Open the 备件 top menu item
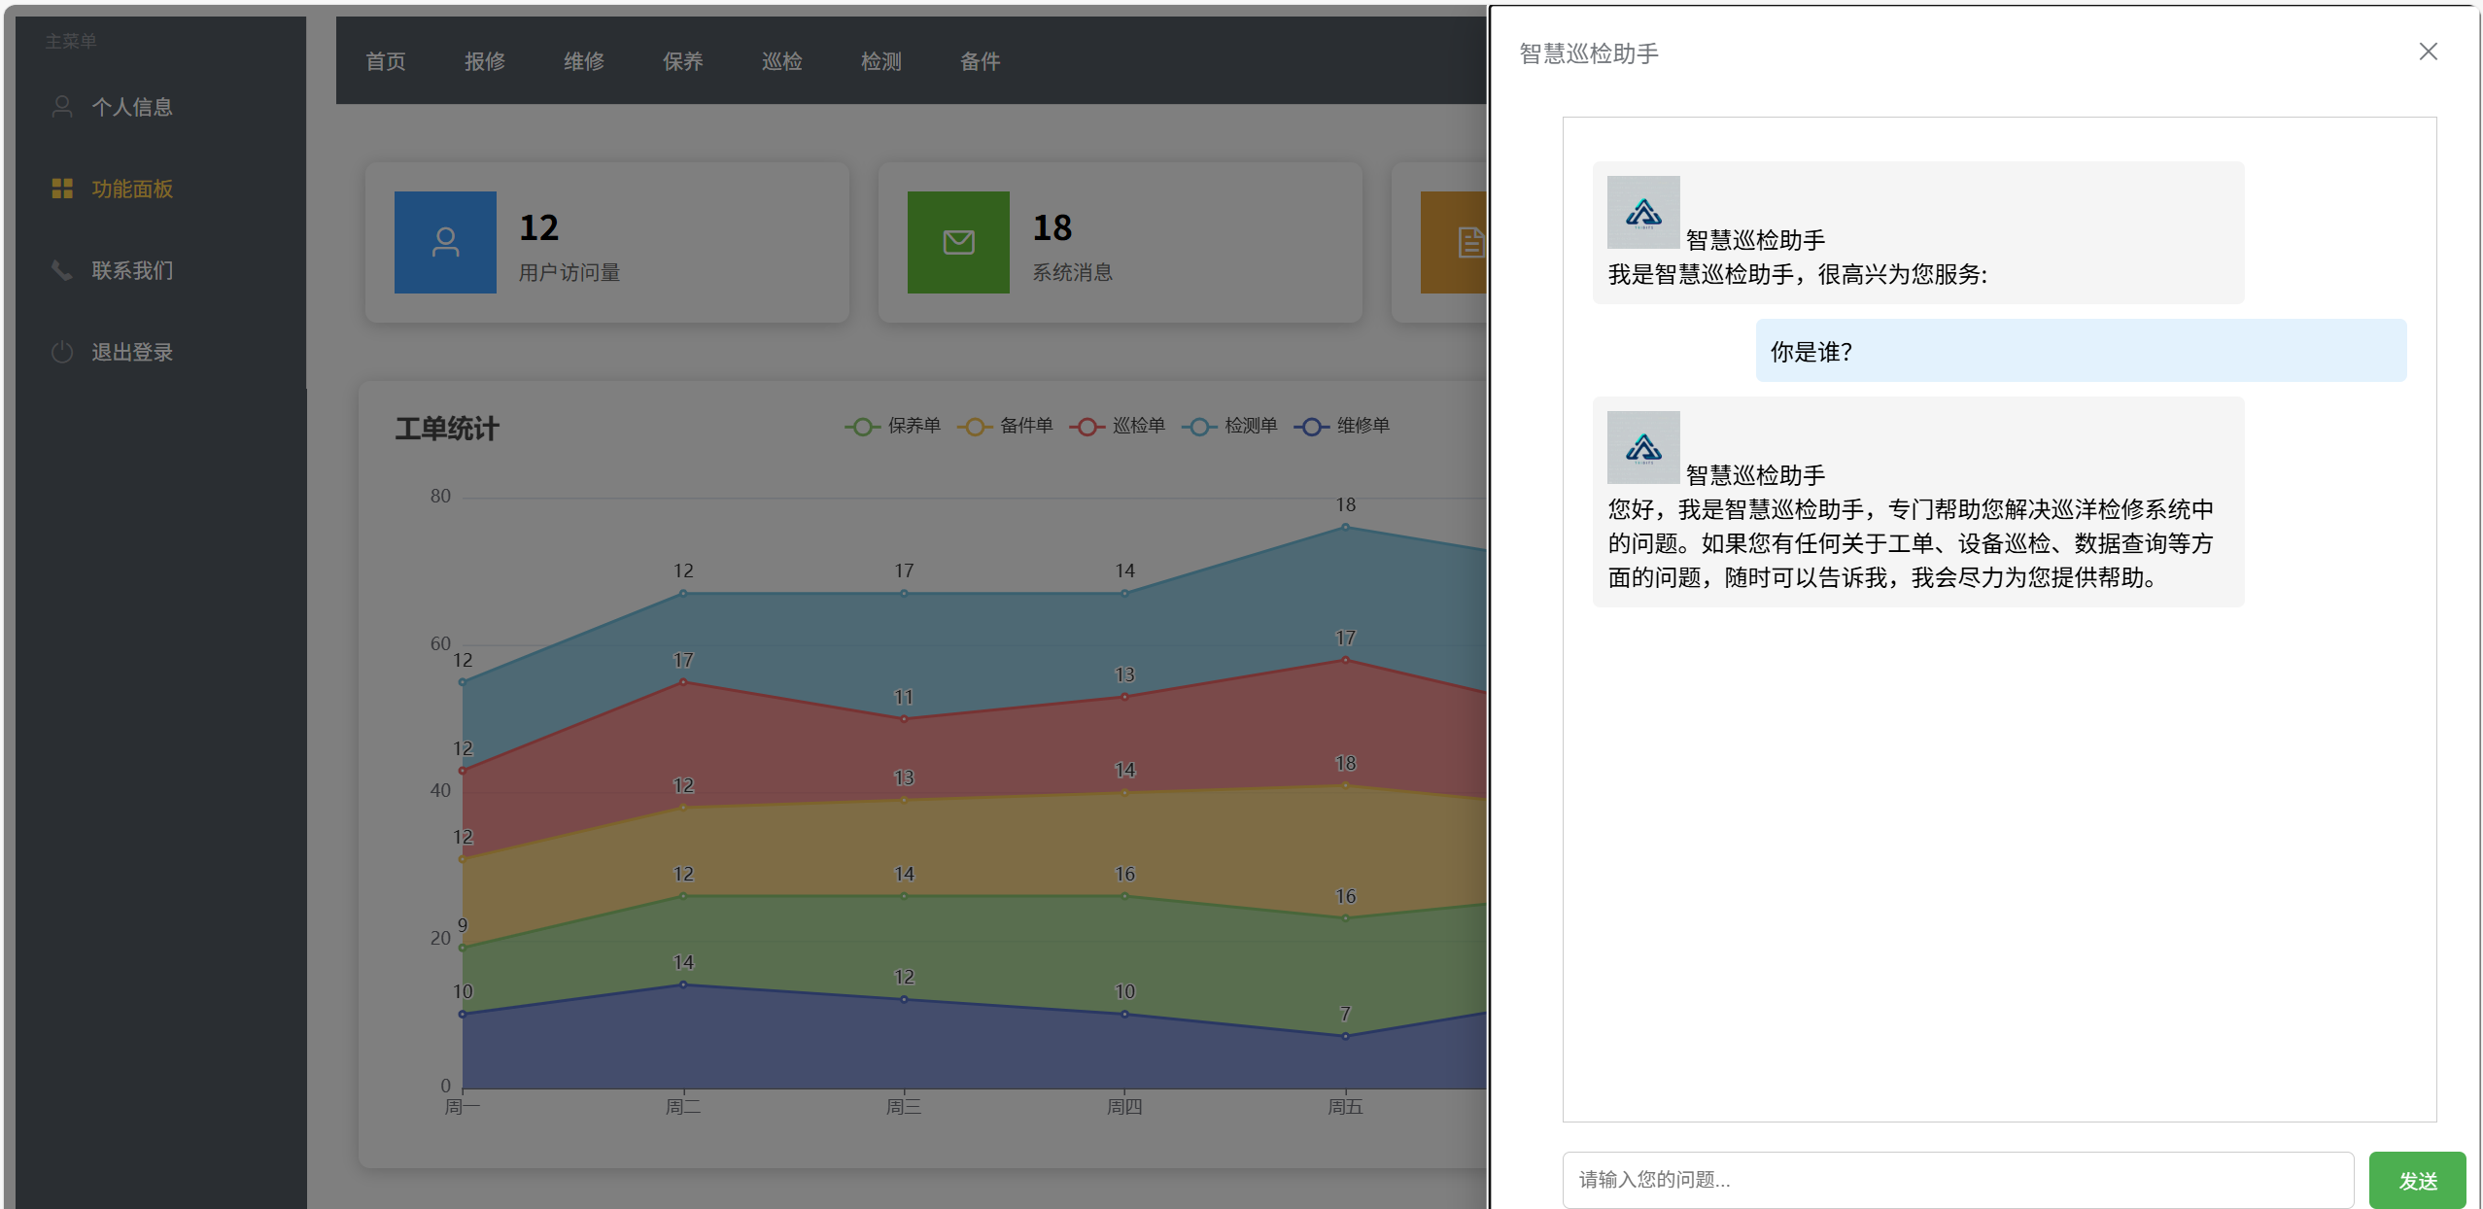 980,61
